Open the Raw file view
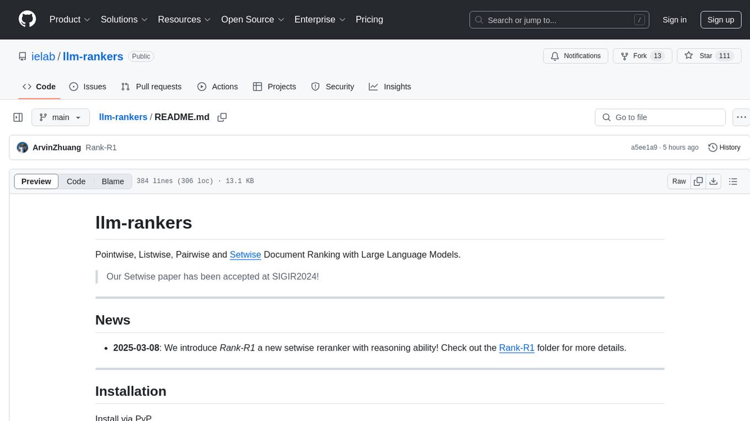The image size is (750, 421). [x=679, y=181]
